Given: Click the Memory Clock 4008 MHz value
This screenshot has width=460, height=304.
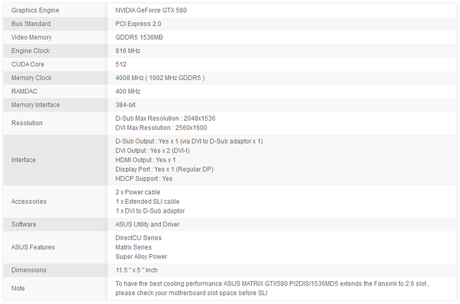Looking at the screenshot, I should coord(160,78).
